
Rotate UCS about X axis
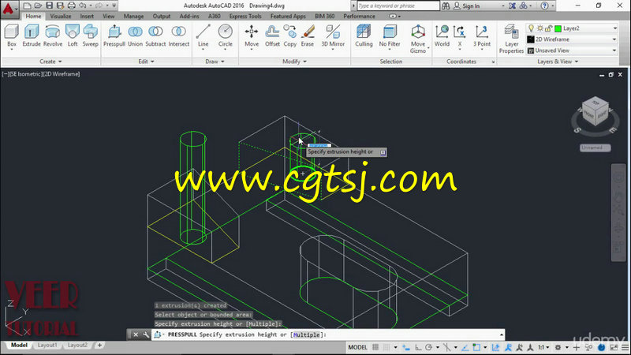click(x=460, y=35)
